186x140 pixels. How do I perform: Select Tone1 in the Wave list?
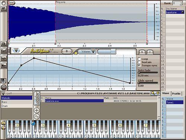tap(175, 102)
